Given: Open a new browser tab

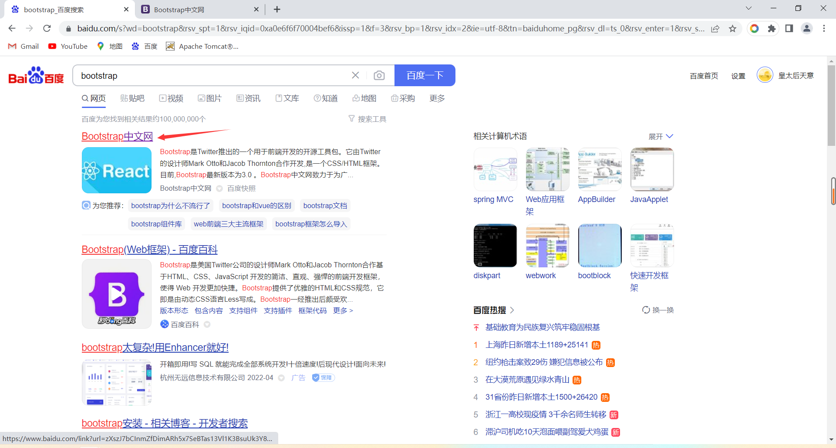Looking at the screenshot, I should tap(277, 9).
